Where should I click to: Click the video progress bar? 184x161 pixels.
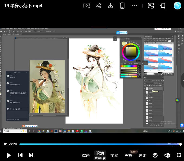[x=100, y=144]
